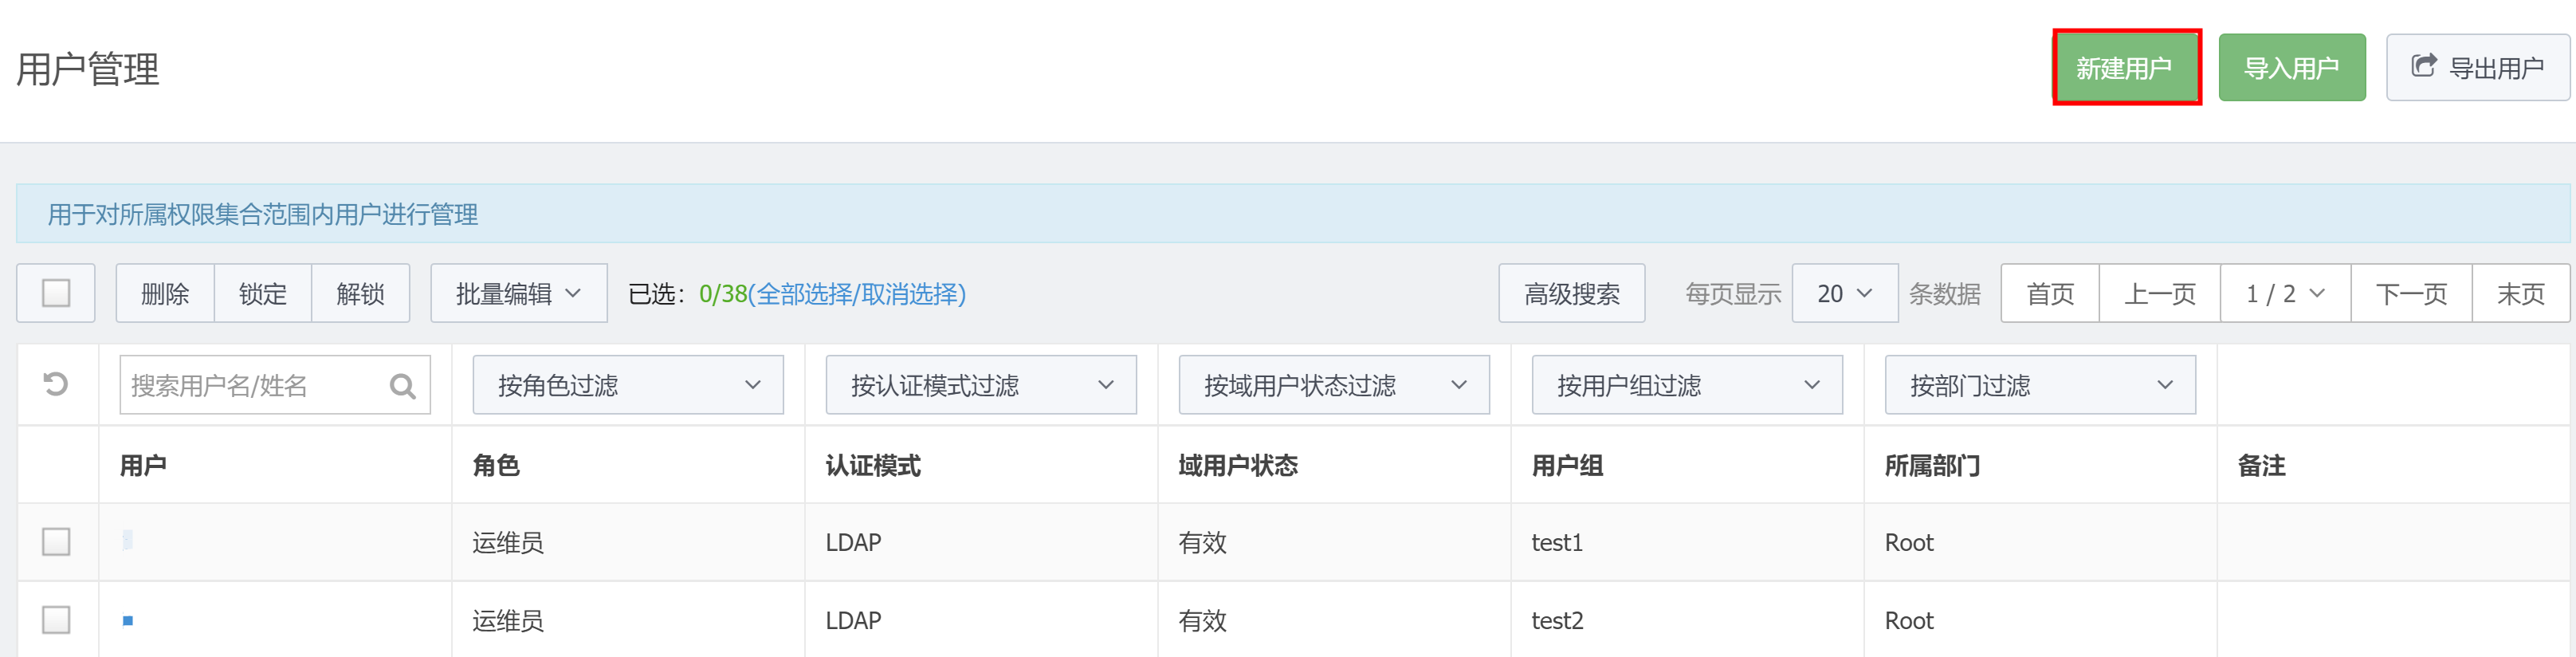Open the 每页显示 20 rows dropdown
The width and height of the screenshot is (2576, 657).
click(x=1844, y=293)
